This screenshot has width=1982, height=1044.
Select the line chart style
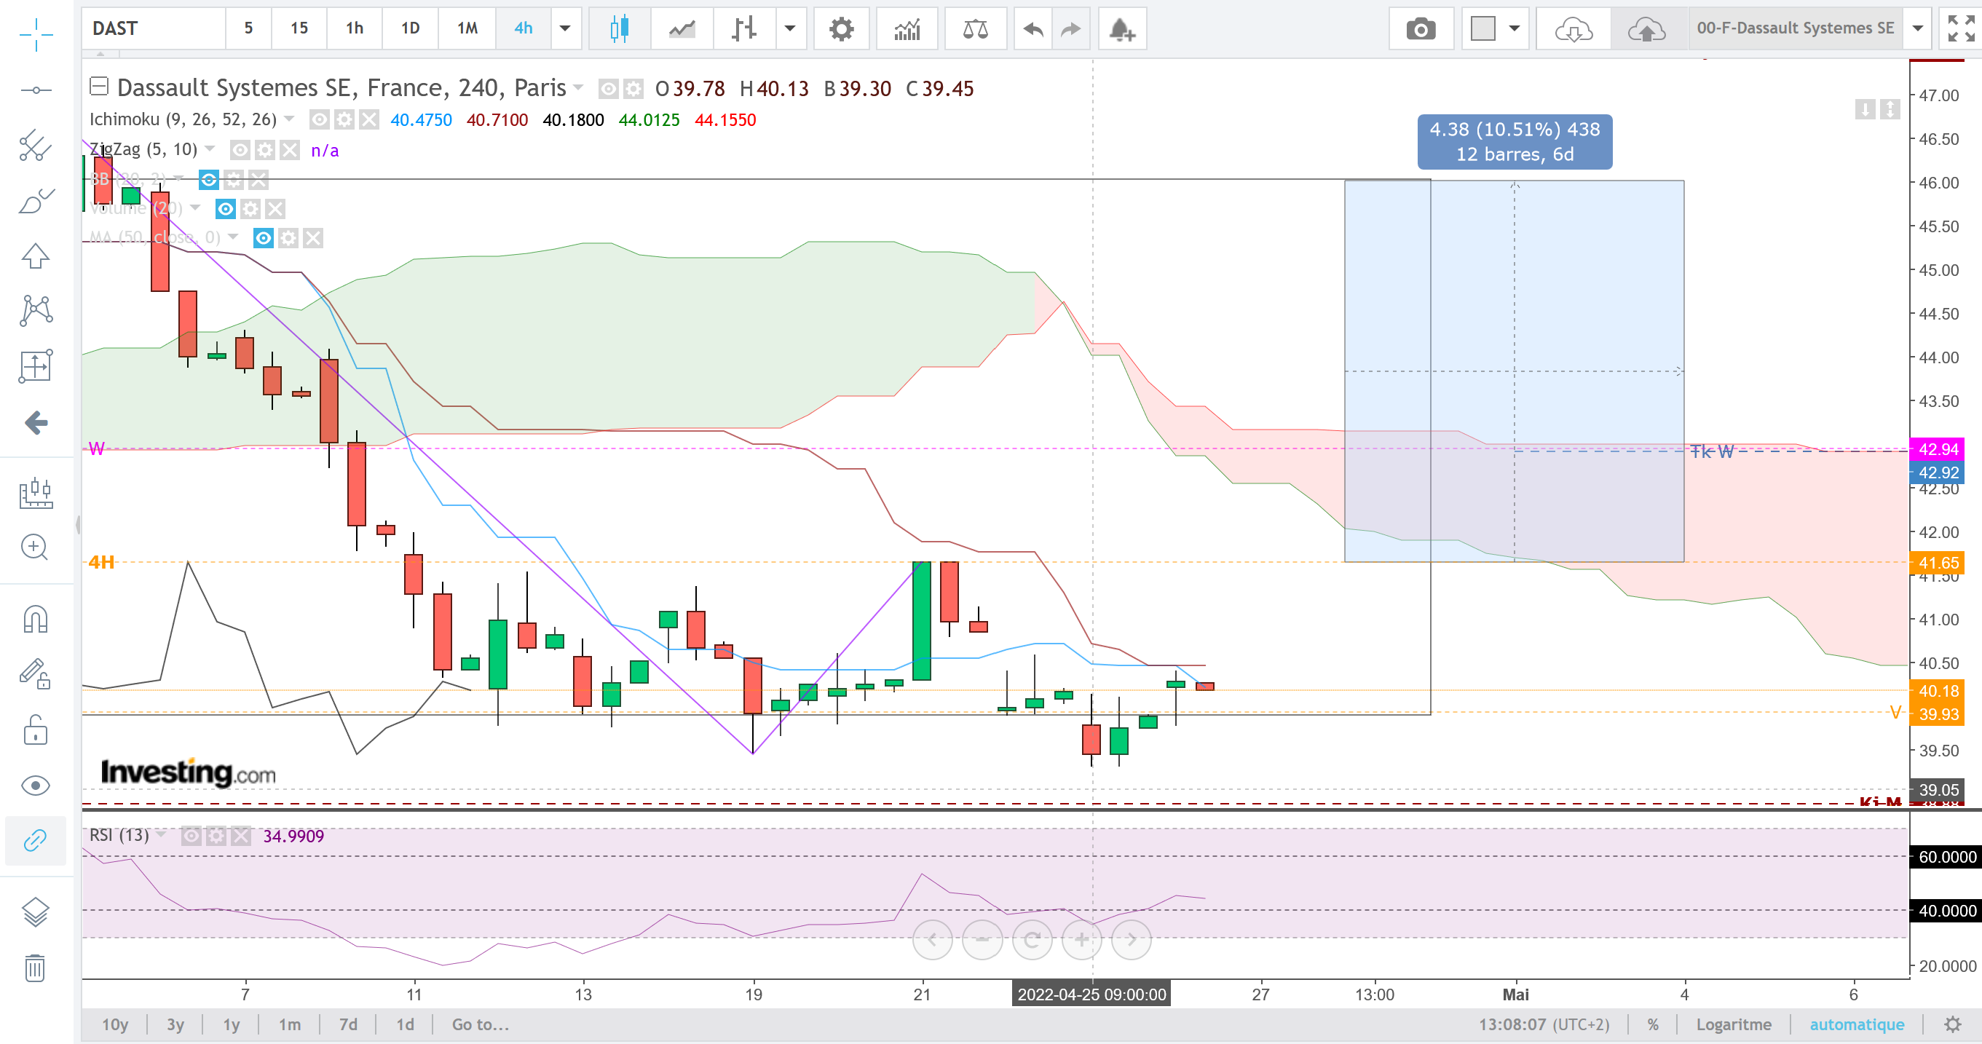[x=682, y=29]
